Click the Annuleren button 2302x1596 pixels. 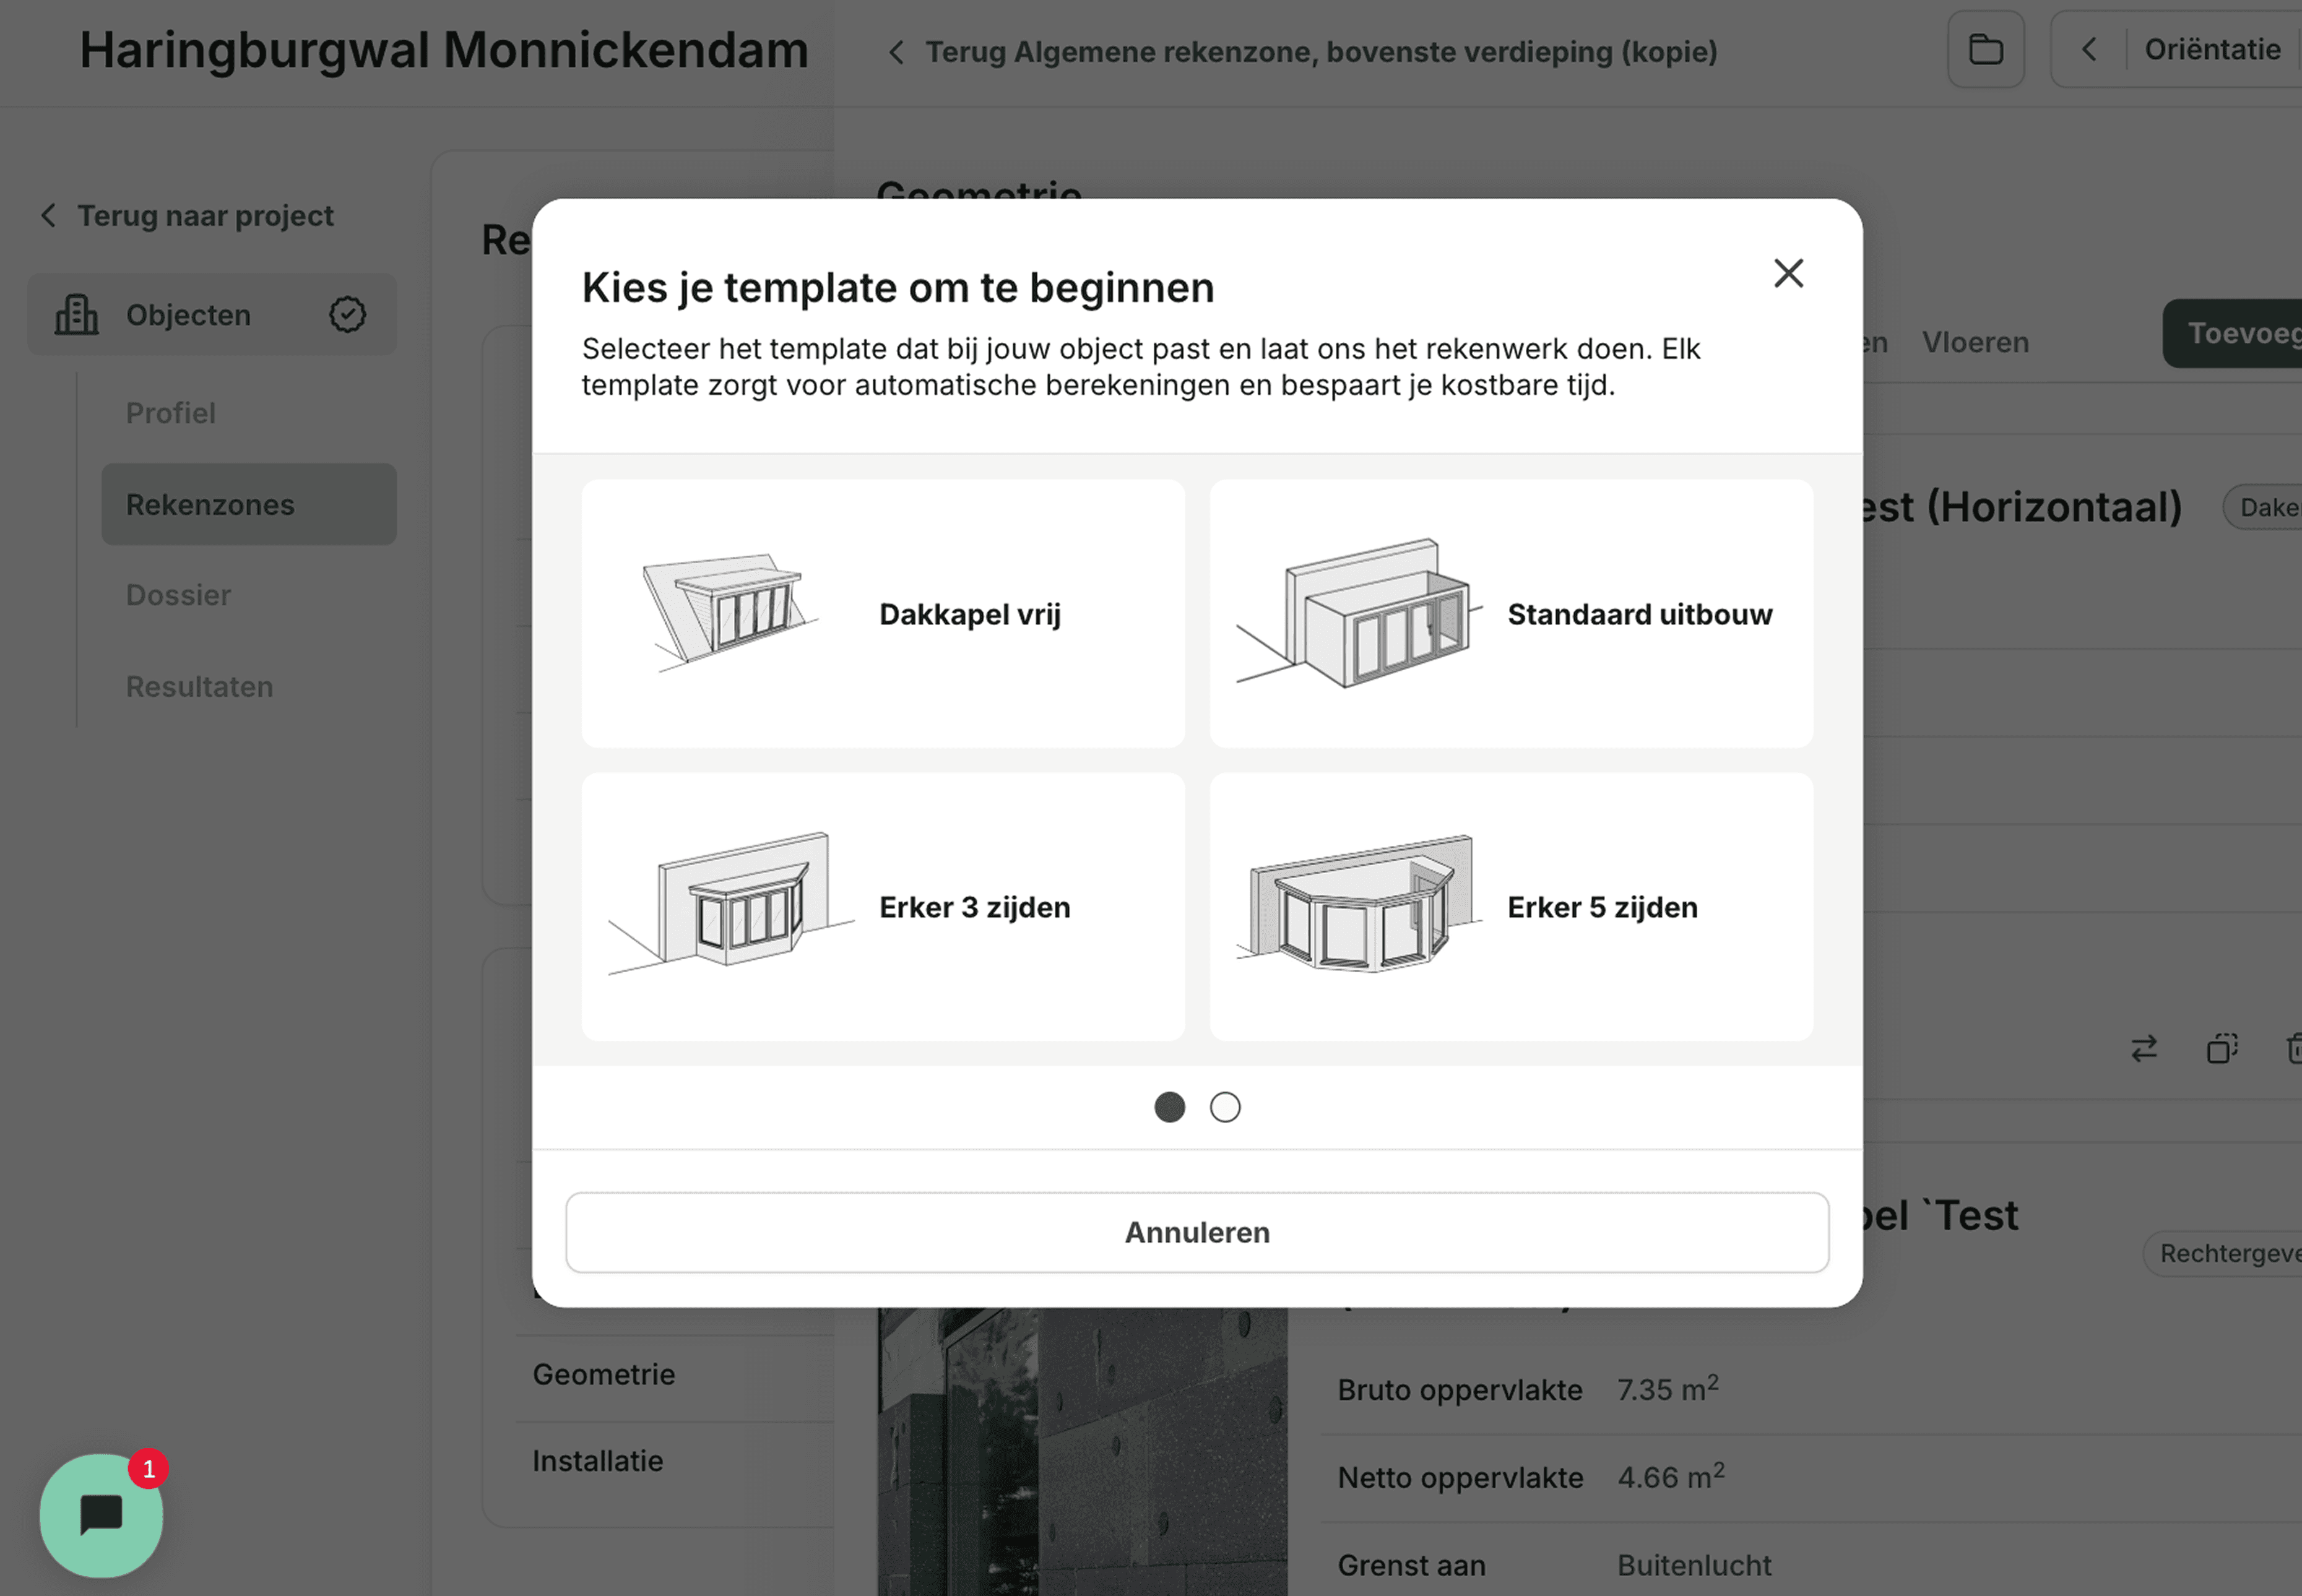(1196, 1232)
